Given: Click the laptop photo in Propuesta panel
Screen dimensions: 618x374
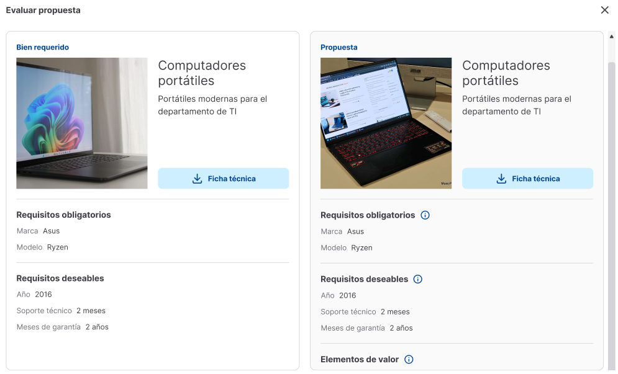Looking at the screenshot, I should click(386, 123).
